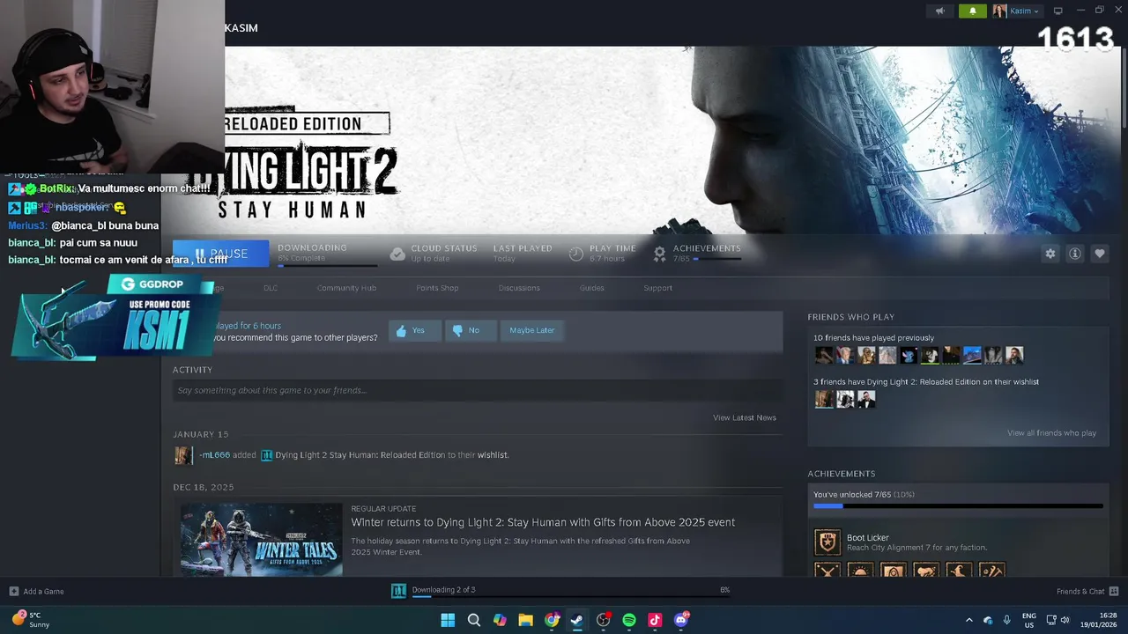Open the green notifications bell
Image resolution: width=1128 pixels, height=634 pixels.
coord(973,11)
